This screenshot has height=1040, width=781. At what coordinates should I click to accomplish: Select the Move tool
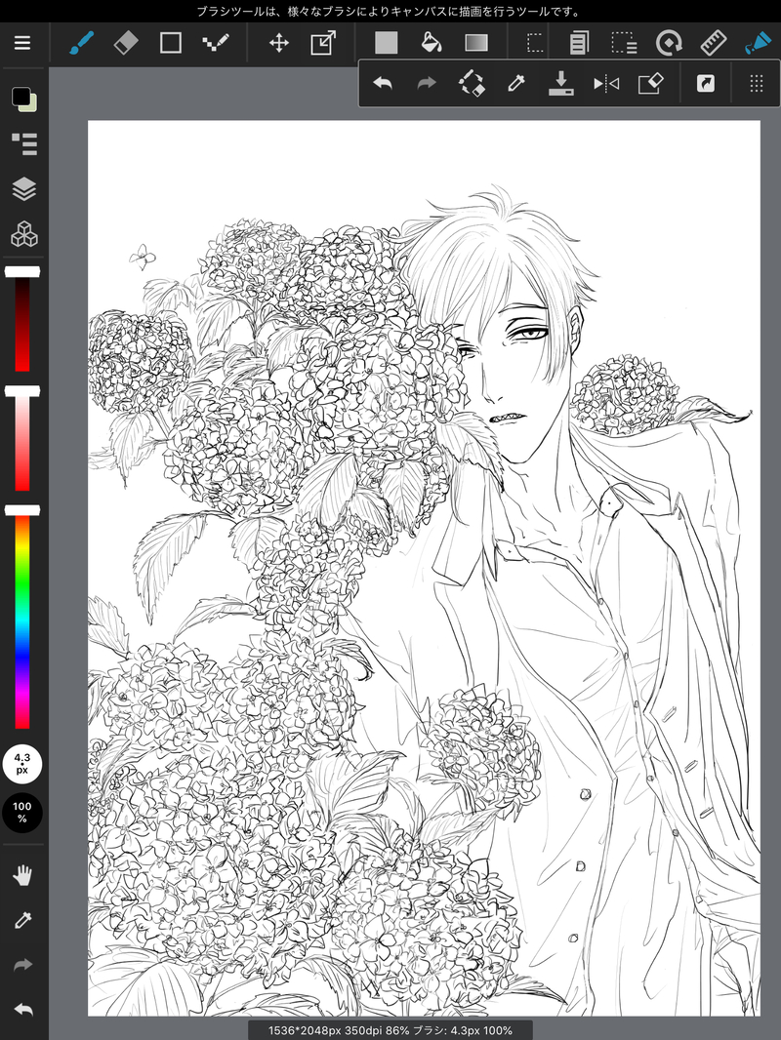pos(278,44)
